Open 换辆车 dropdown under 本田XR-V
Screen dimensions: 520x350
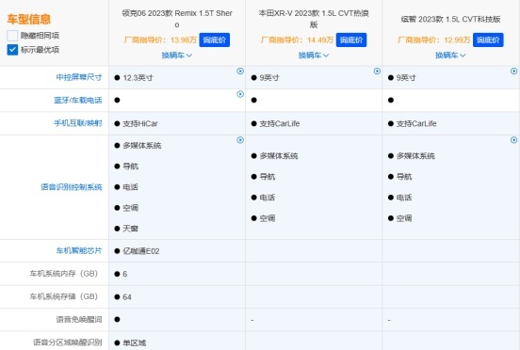pos(314,56)
